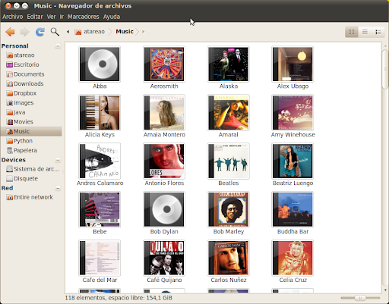The width and height of the screenshot is (389, 304).
Task: Open the Ir menu
Action: click(62, 17)
